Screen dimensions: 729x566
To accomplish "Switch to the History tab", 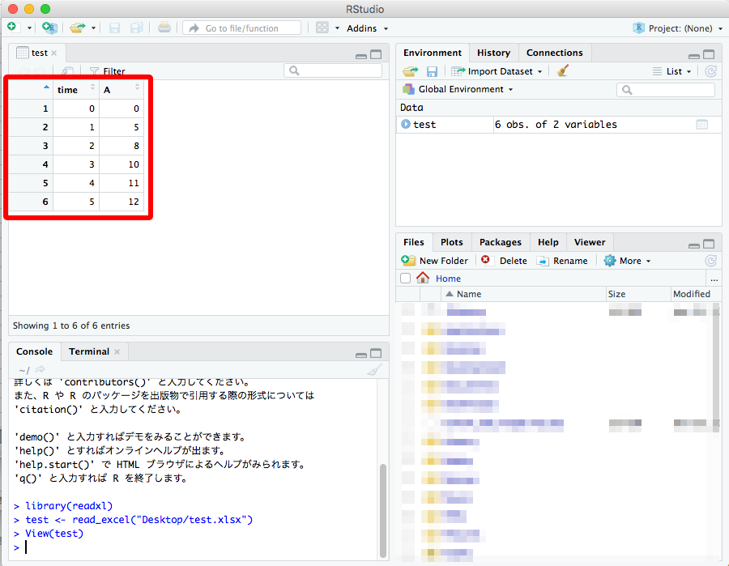I will click(493, 53).
